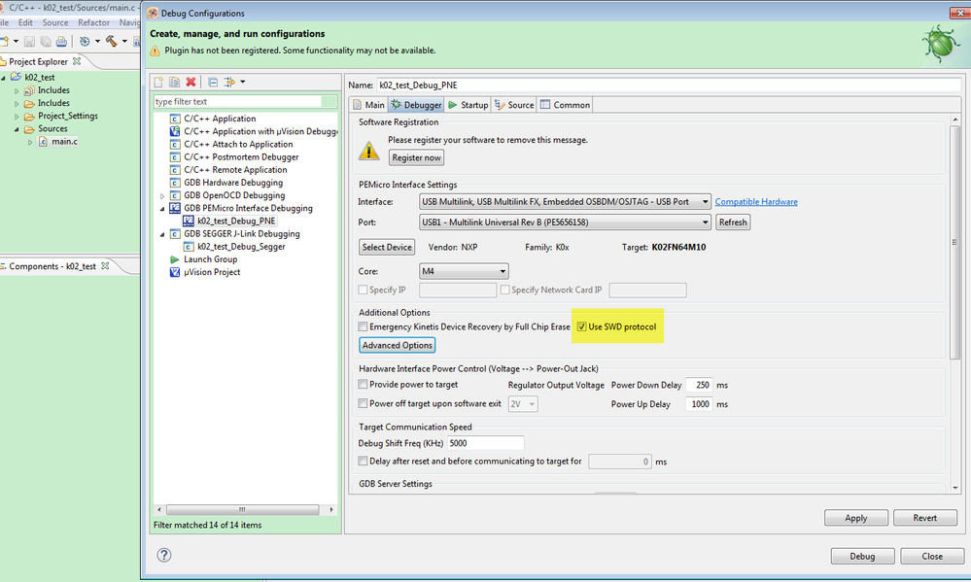971x582 pixels.
Task: Enable Emergency Kinetis Device Recovery checkbox
Action: (x=363, y=326)
